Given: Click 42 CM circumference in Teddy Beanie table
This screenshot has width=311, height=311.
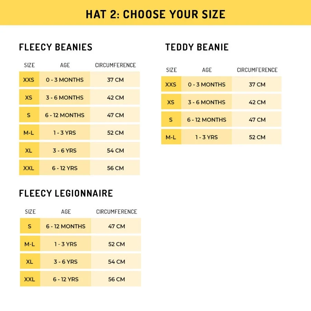Looking at the screenshot, I should pos(257,102).
